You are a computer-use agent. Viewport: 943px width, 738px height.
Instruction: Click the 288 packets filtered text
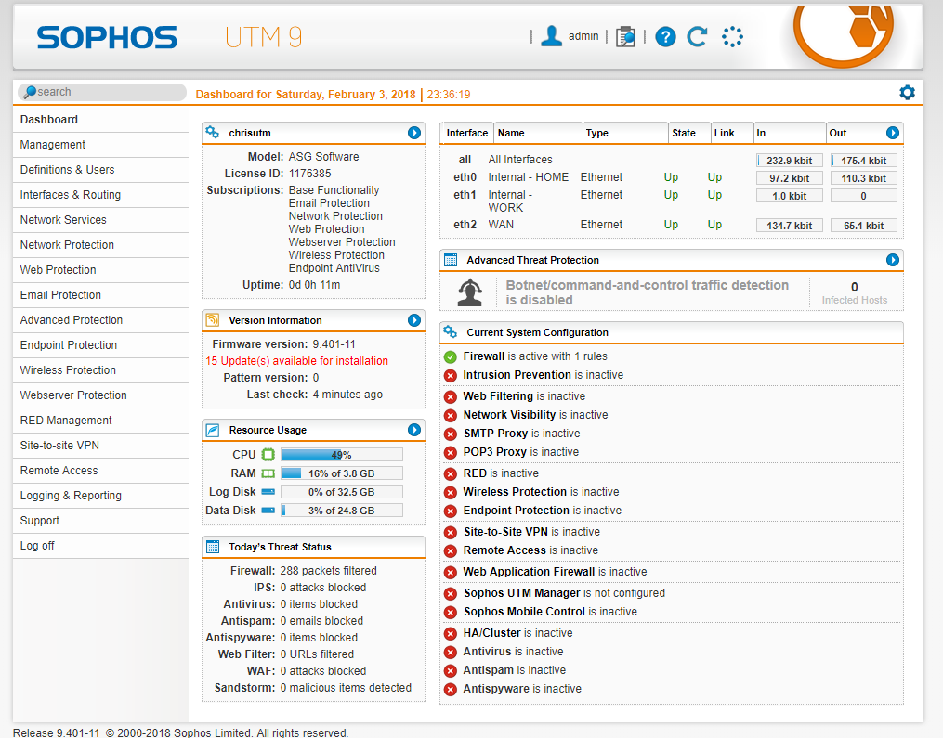(328, 571)
